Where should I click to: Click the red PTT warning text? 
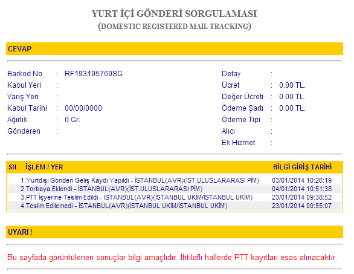[172, 258]
